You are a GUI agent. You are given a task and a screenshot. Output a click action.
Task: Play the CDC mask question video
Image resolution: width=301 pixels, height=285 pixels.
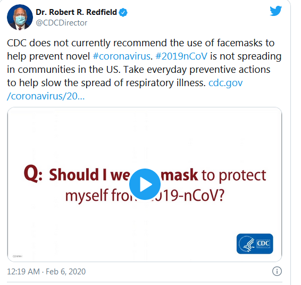145,185
